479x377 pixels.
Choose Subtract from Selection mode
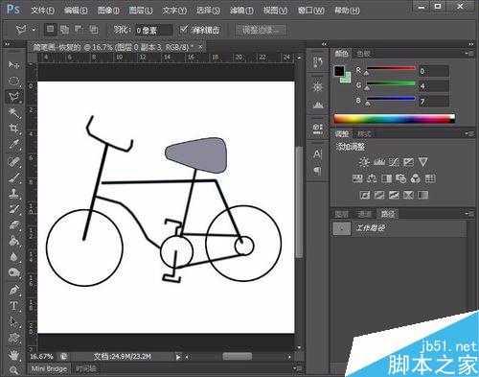pyautogui.click(x=79, y=30)
